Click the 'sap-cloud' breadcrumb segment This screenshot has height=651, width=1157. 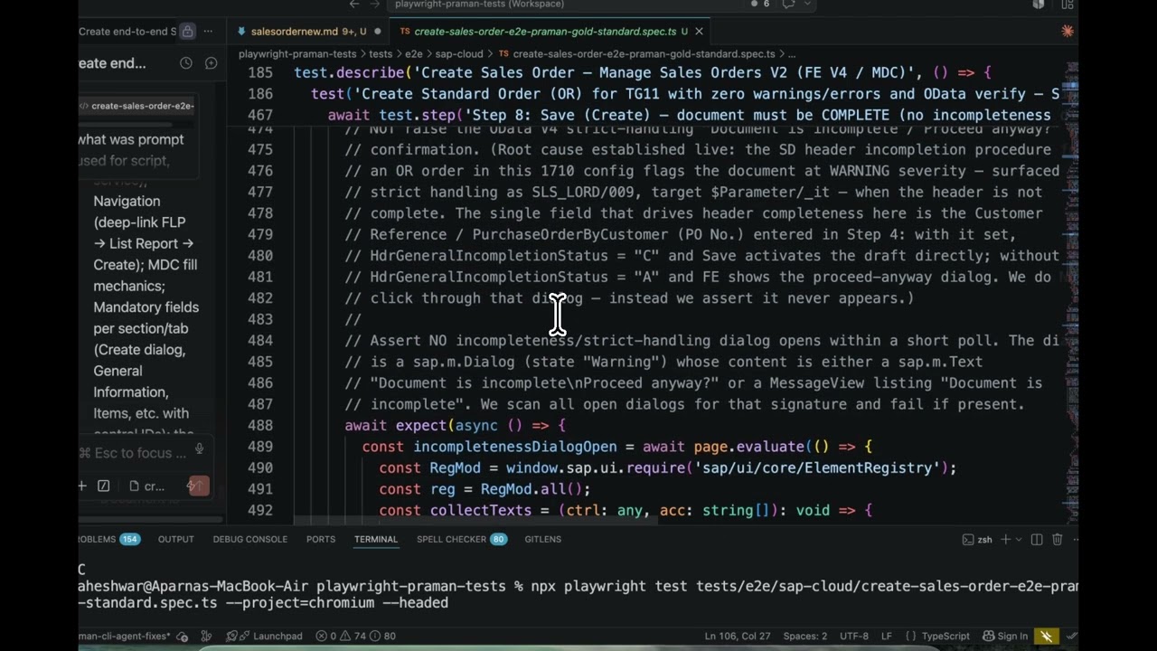click(x=459, y=54)
